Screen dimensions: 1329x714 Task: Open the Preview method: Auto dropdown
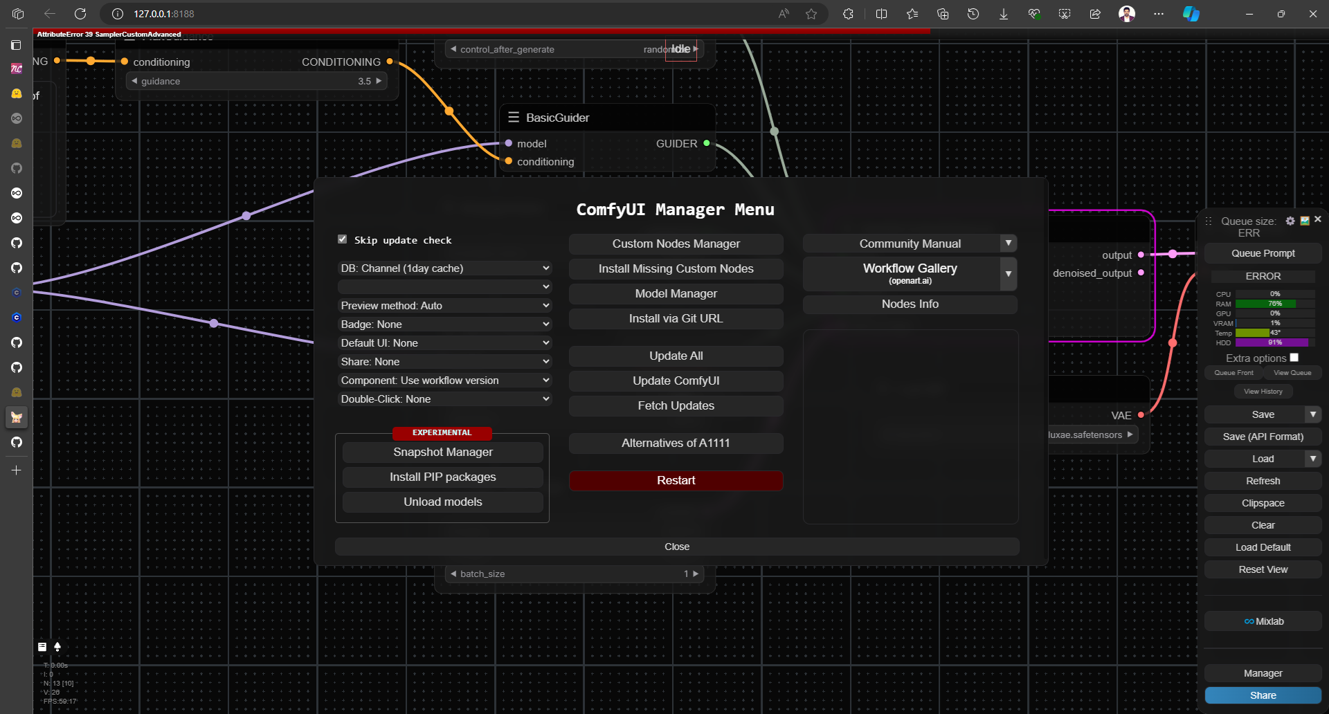tap(445, 306)
